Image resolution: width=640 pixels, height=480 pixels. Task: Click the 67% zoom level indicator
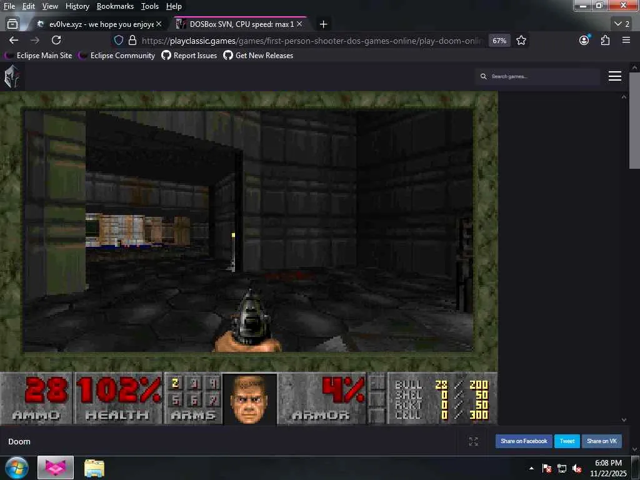coord(499,41)
